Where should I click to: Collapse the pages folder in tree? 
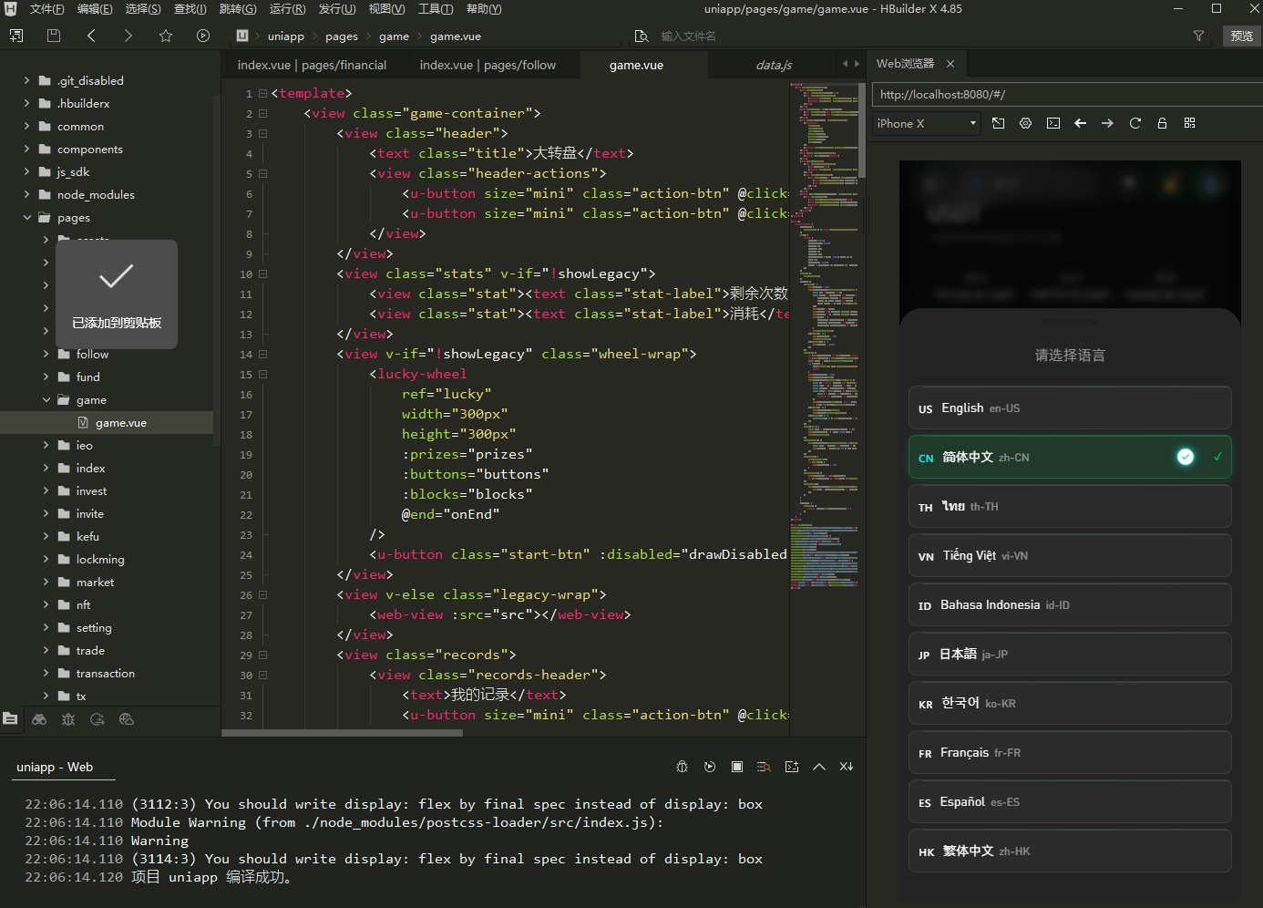coord(27,218)
